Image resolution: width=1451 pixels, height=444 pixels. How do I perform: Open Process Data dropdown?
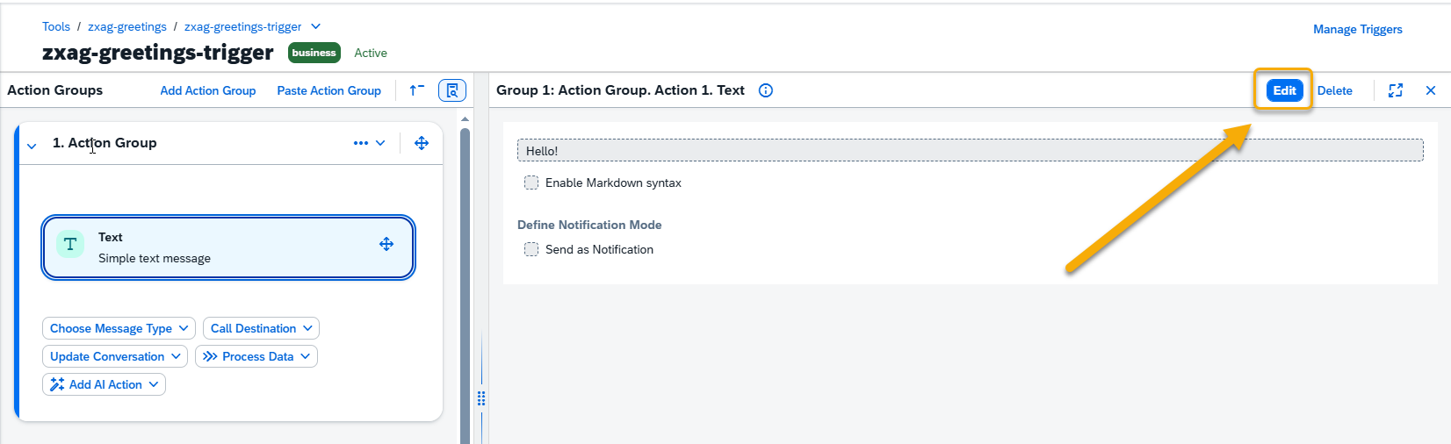(x=256, y=356)
